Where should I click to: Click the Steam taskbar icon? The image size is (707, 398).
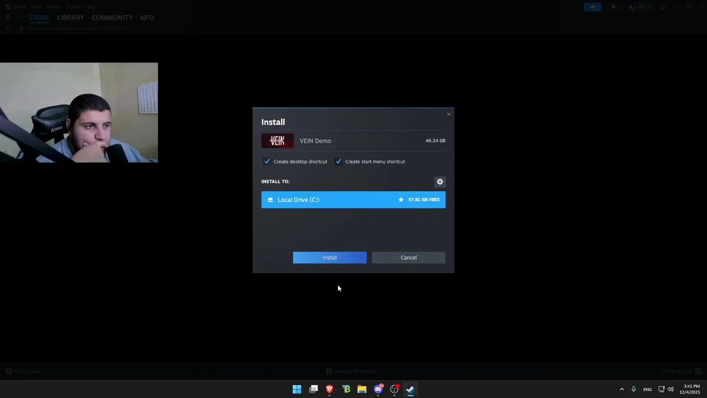[410, 389]
